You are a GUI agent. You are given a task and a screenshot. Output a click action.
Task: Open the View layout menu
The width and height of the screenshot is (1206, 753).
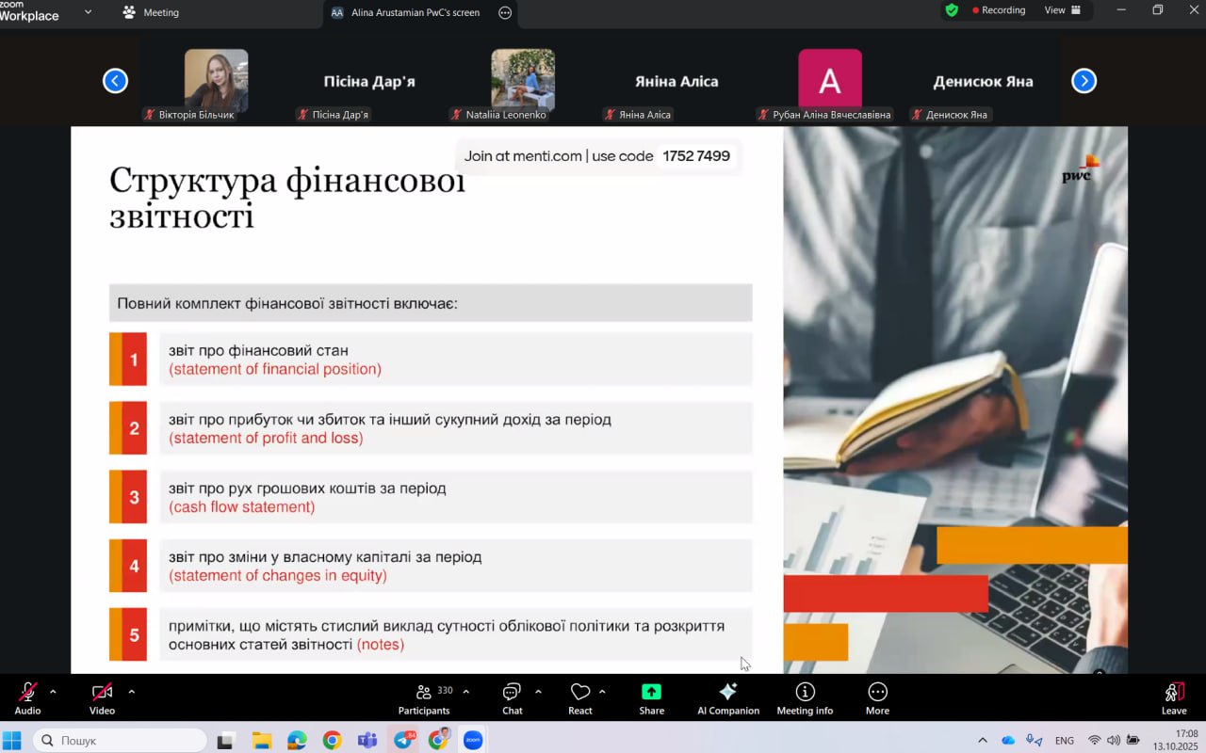pyautogui.click(x=1062, y=10)
